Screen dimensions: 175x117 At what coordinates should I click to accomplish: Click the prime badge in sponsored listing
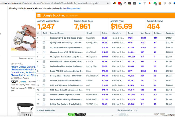[x=23, y=82]
